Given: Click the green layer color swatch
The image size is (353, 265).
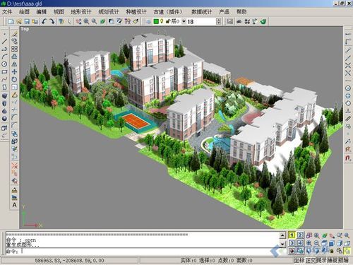Looking at the screenshot, I should pyautogui.click(x=156, y=21).
